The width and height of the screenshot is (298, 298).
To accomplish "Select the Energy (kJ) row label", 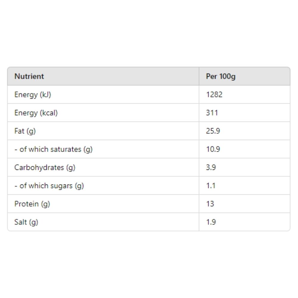I will (33, 95).
